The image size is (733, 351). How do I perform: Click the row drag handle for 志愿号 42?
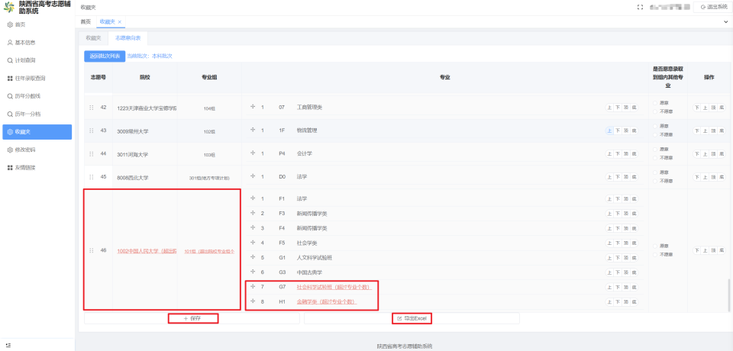click(x=92, y=108)
